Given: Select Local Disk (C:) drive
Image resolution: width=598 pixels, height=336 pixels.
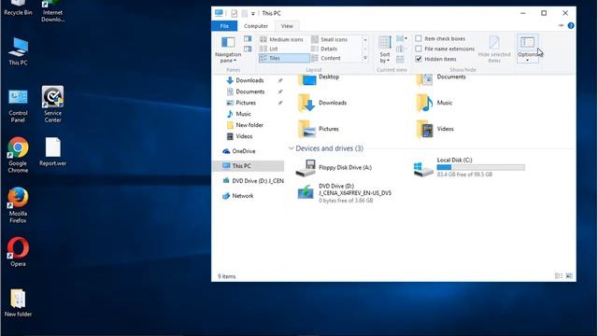Looking at the screenshot, I should point(469,168).
